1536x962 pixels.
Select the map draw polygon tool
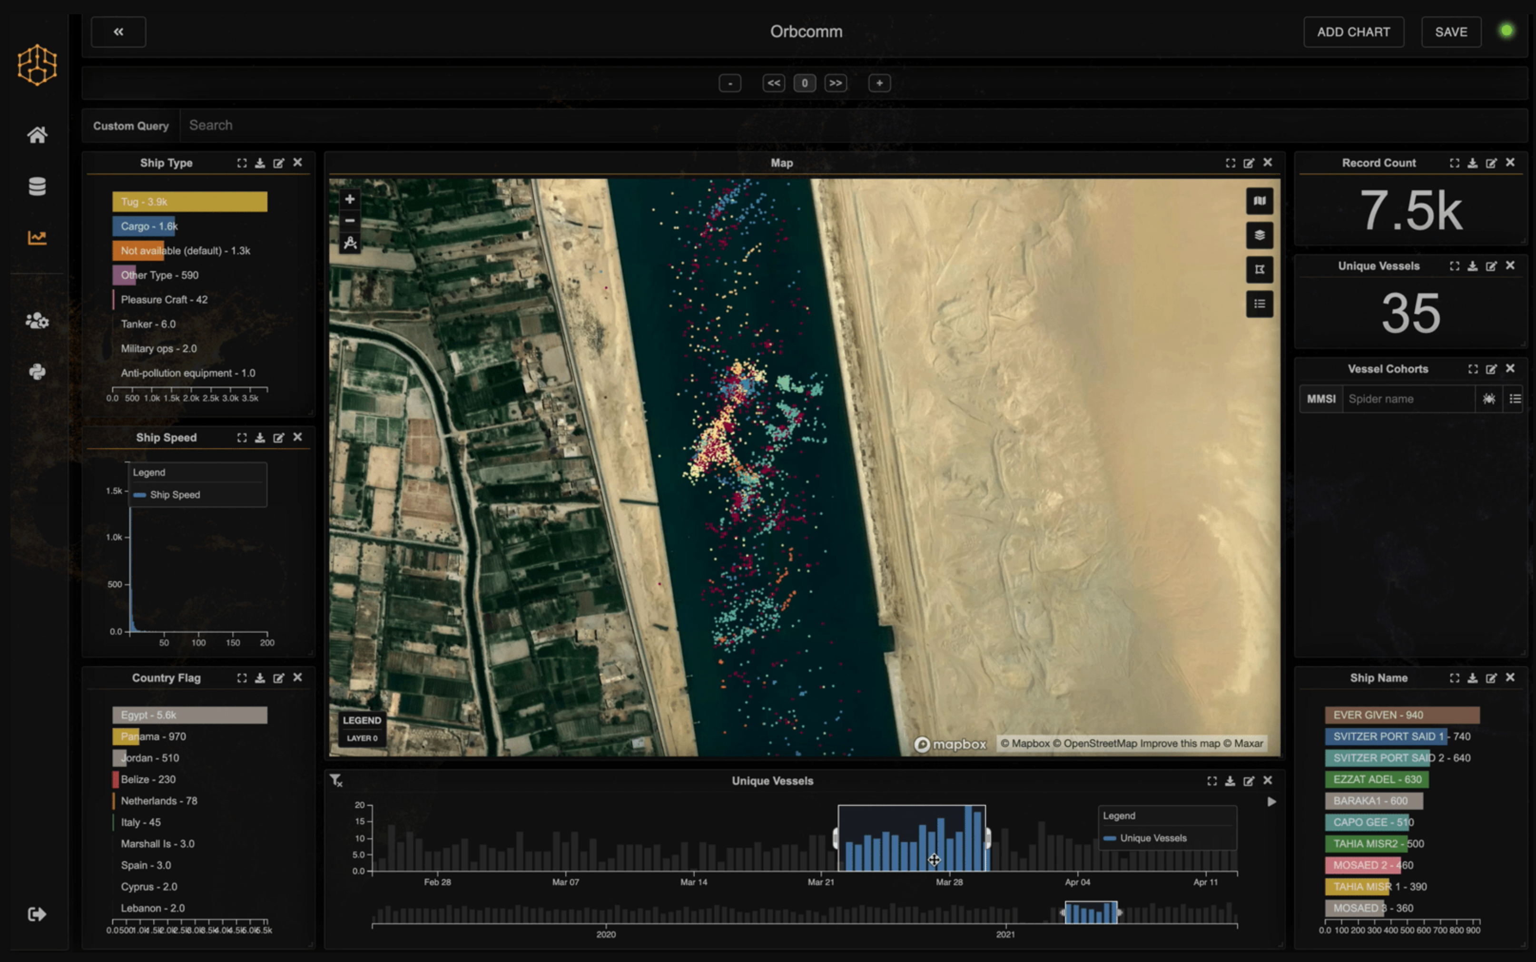350,243
